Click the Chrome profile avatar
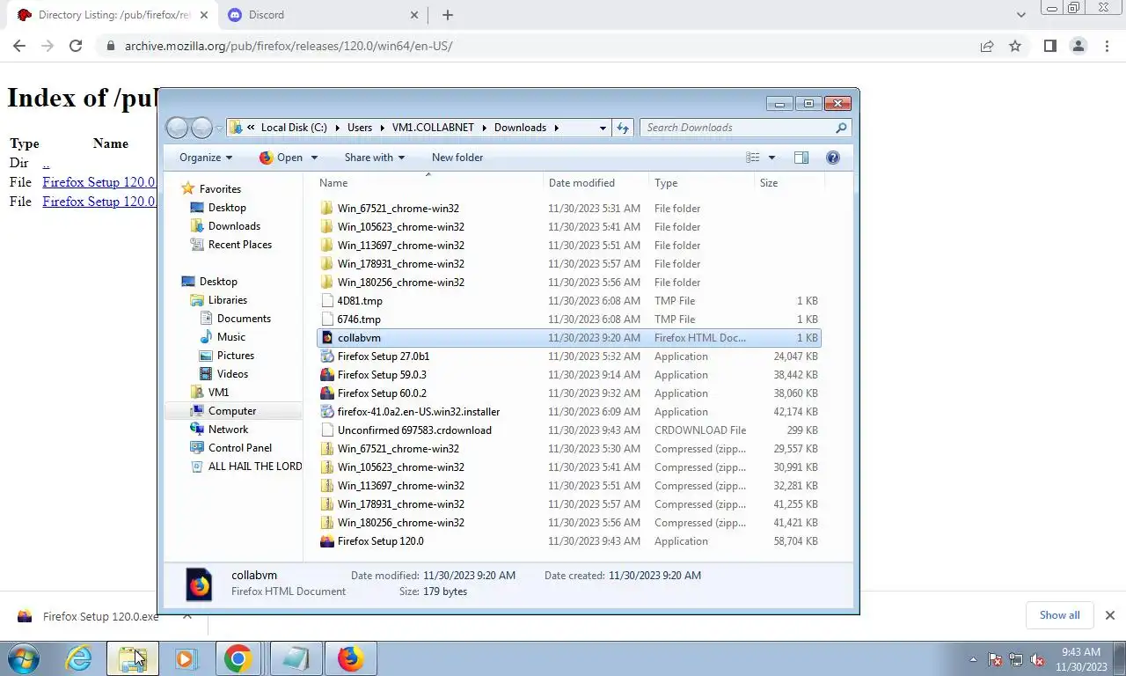 click(1078, 46)
